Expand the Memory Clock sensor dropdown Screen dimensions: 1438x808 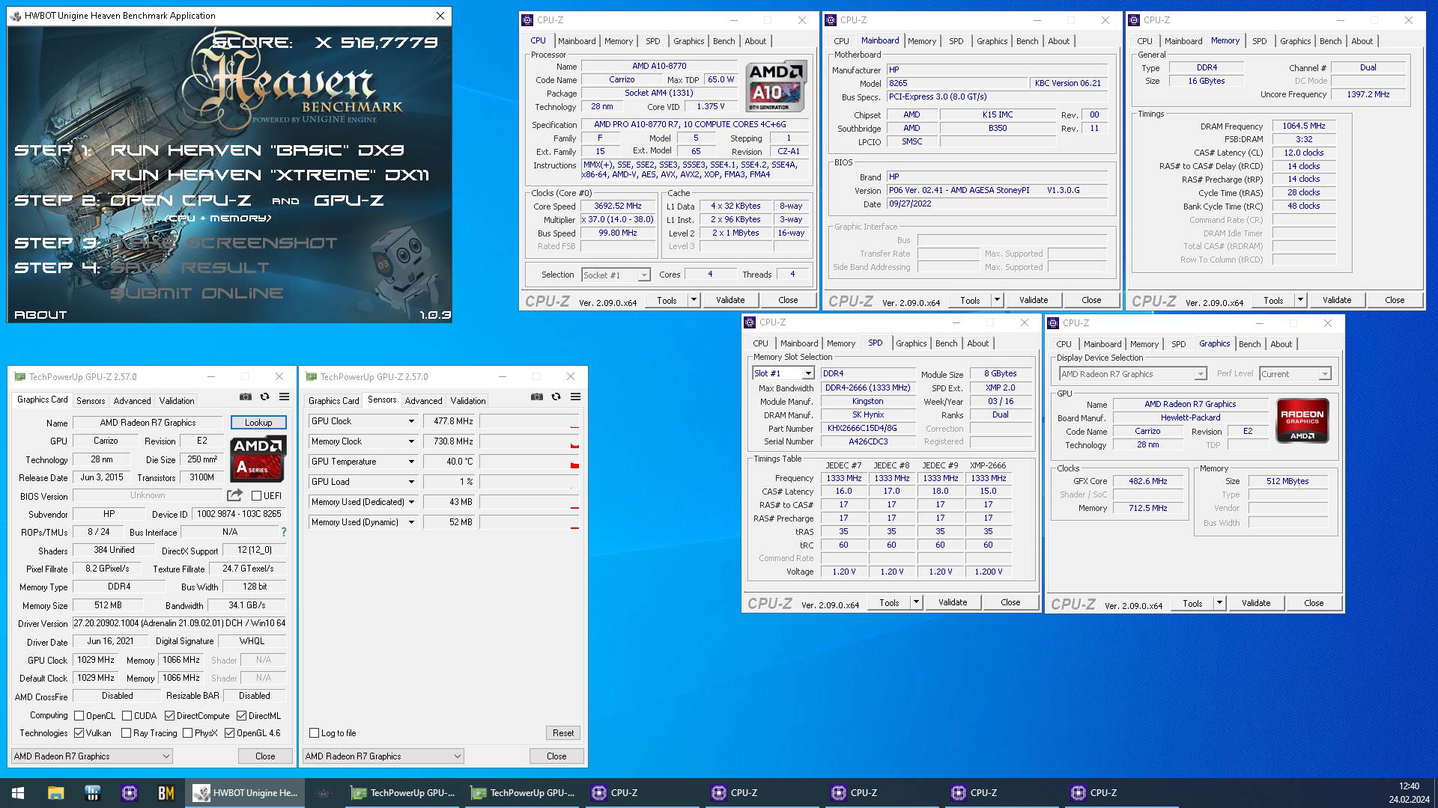(411, 441)
